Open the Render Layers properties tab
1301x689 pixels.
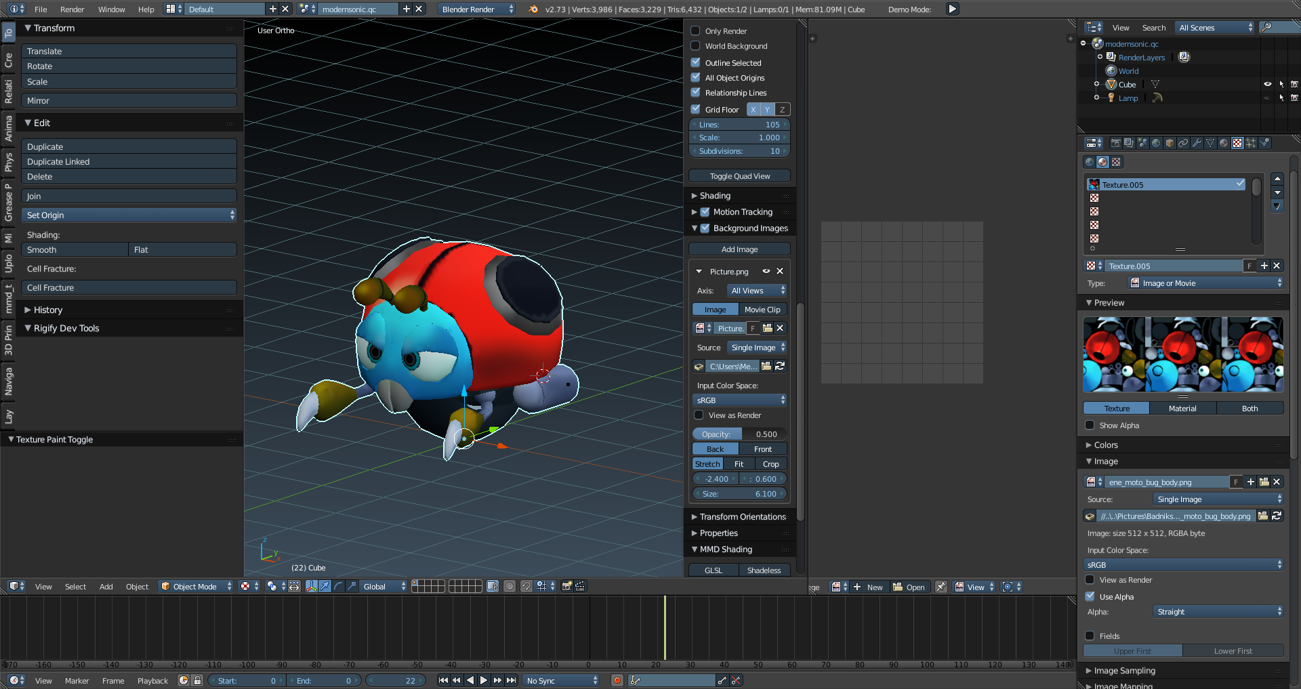(x=1129, y=143)
